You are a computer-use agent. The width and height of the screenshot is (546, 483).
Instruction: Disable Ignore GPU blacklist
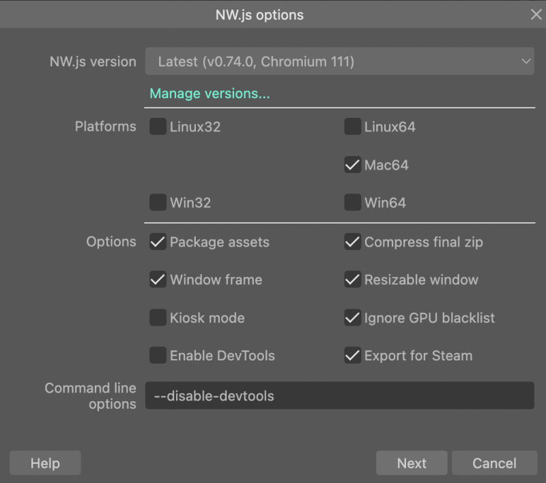[352, 317]
